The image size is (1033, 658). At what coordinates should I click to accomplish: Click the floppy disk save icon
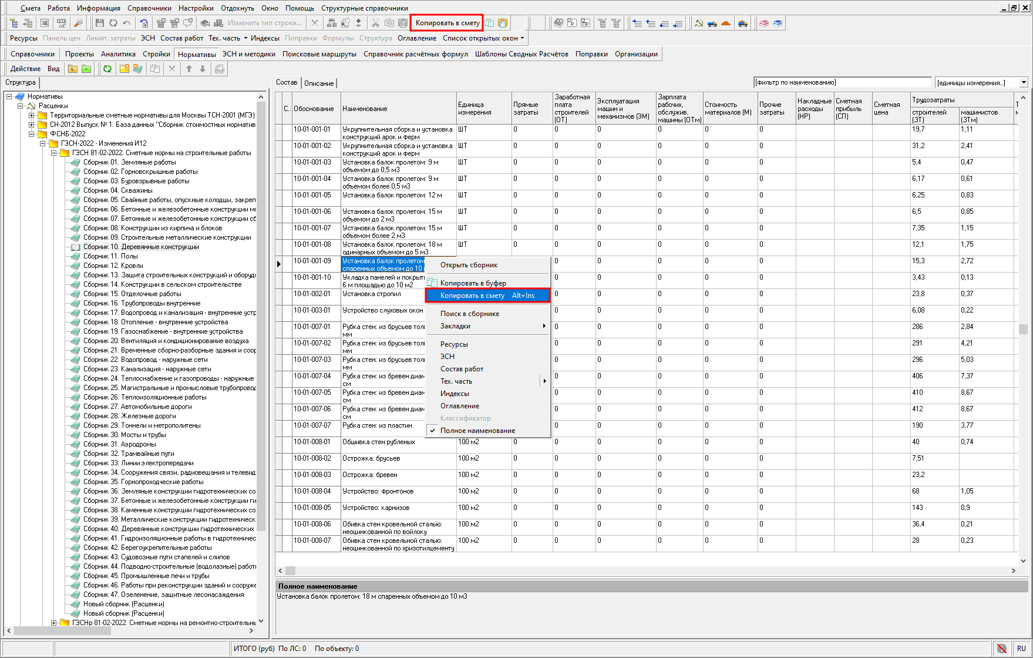pyautogui.click(x=99, y=23)
